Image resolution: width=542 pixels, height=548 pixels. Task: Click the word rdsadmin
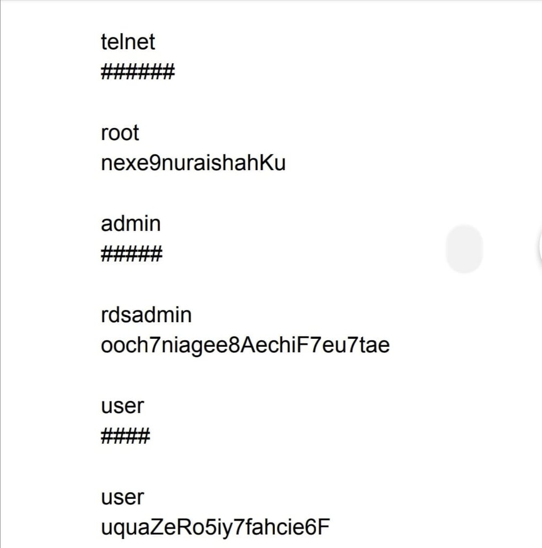tap(146, 315)
